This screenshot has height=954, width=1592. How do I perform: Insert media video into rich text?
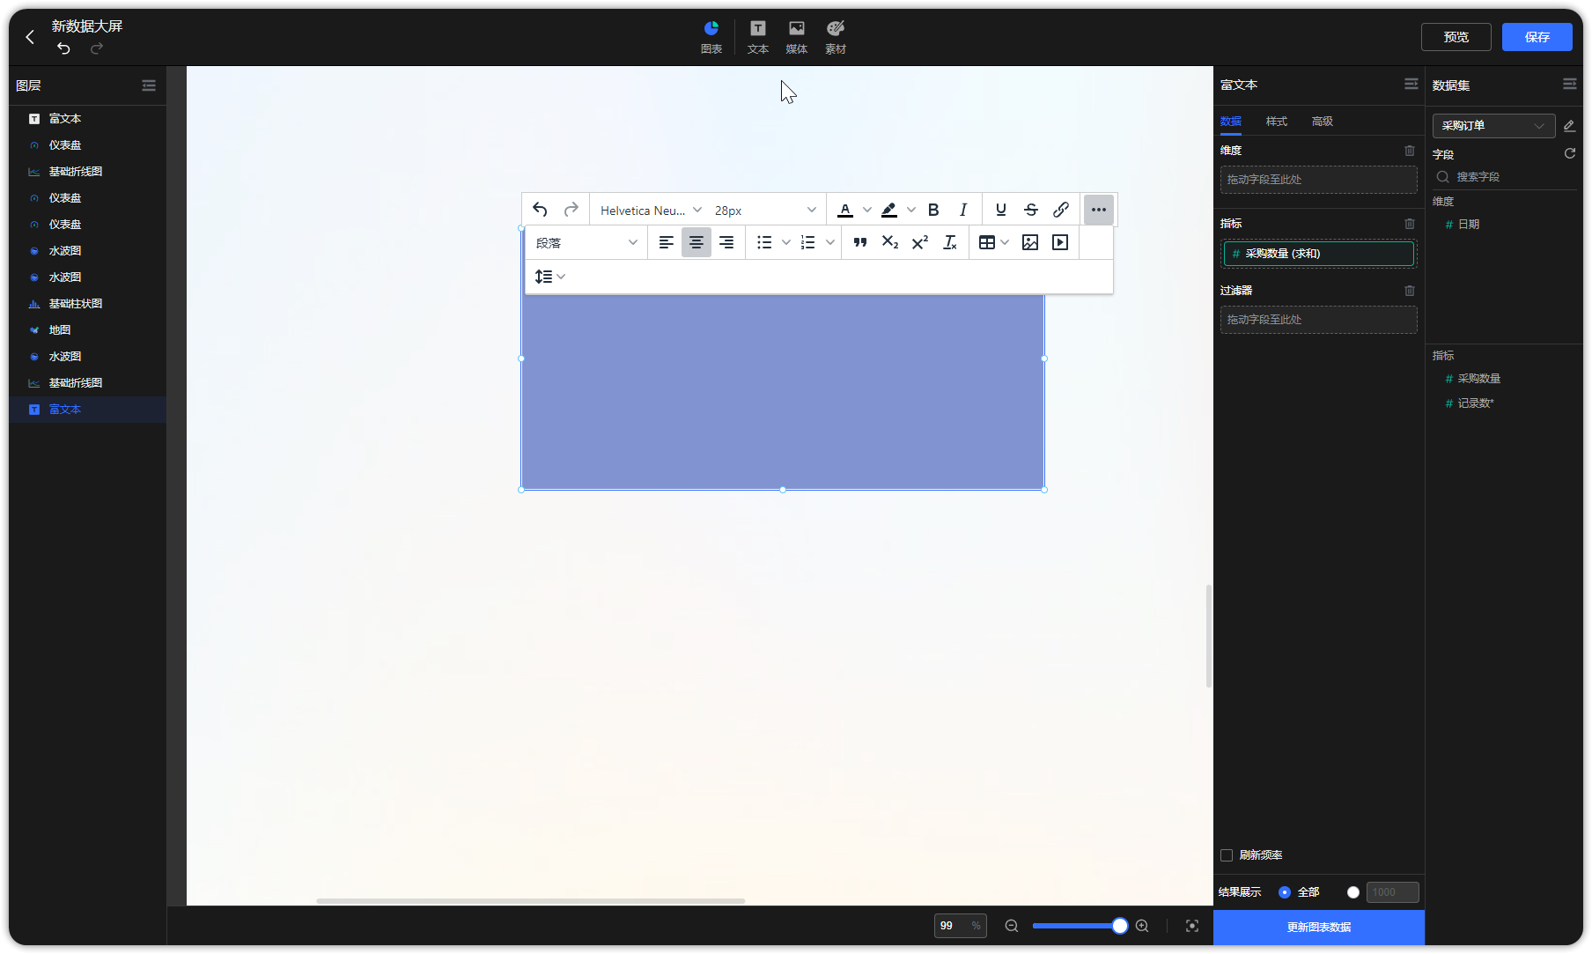coord(1060,242)
